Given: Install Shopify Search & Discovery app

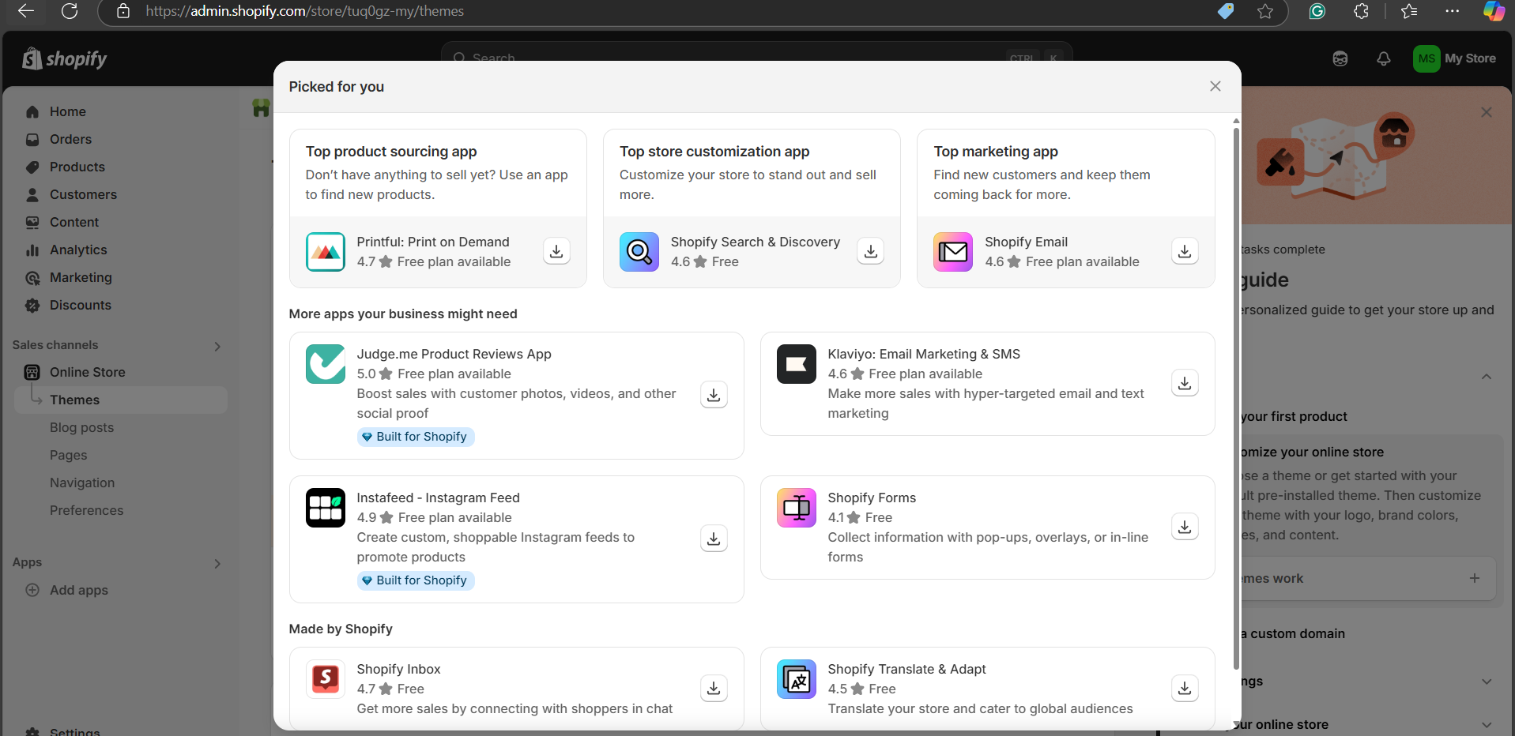Looking at the screenshot, I should click(x=870, y=251).
